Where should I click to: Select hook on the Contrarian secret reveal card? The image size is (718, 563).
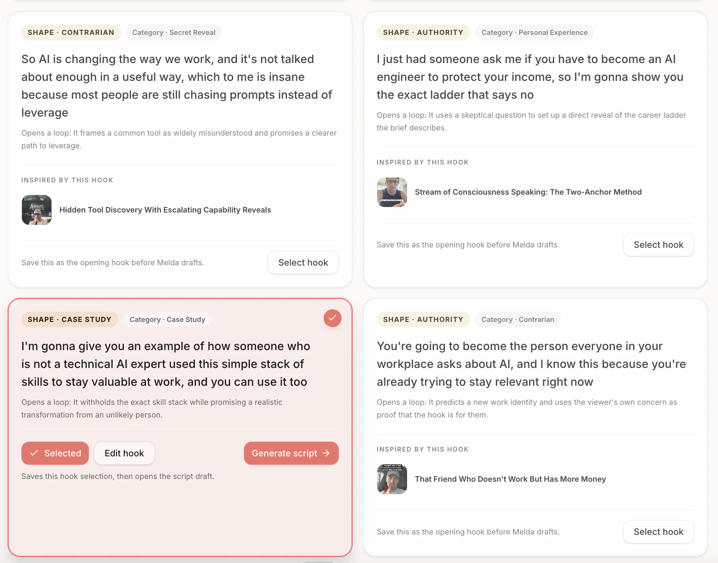point(303,262)
